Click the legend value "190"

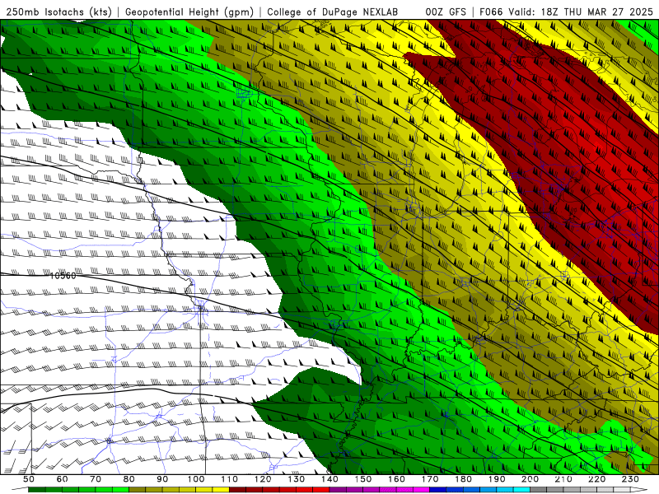tap(497, 479)
